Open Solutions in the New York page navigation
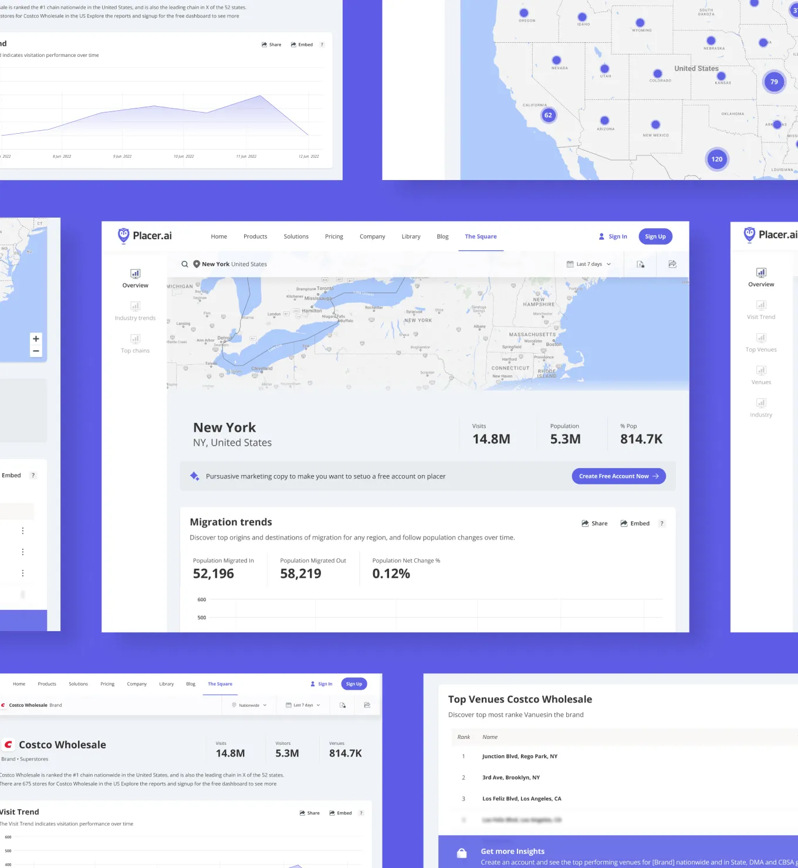798x868 pixels. point(296,236)
